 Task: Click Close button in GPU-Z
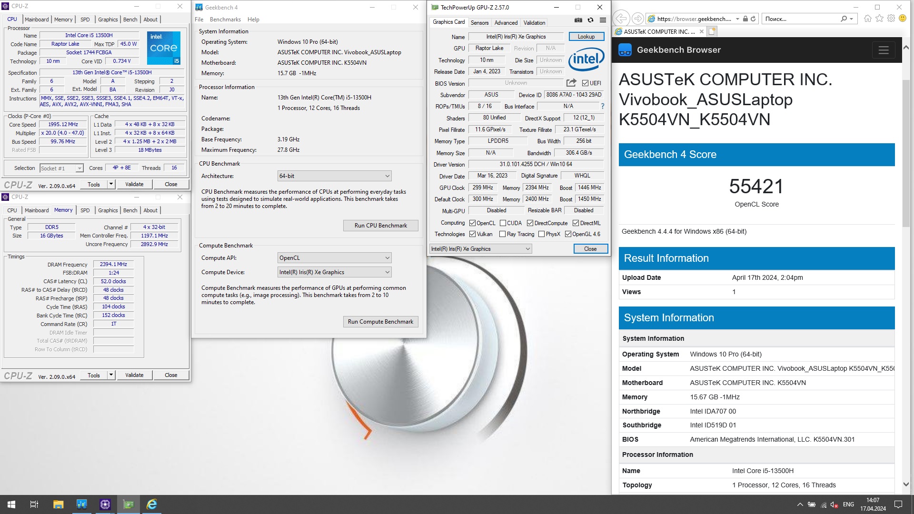pos(590,249)
